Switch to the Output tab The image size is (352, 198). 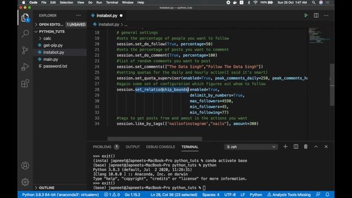pos(133,147)
